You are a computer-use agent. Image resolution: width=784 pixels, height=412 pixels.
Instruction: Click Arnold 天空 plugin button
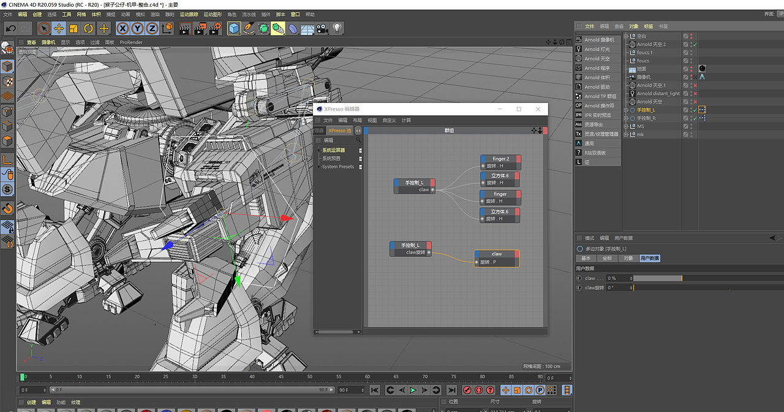click(x=597, y=59)
